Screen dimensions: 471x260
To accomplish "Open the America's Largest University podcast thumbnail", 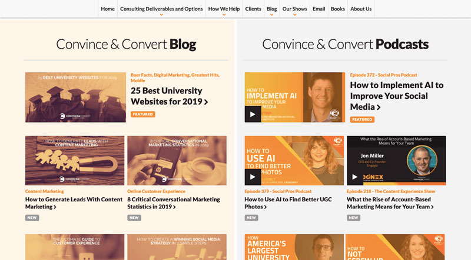I will tap(294, 247).
